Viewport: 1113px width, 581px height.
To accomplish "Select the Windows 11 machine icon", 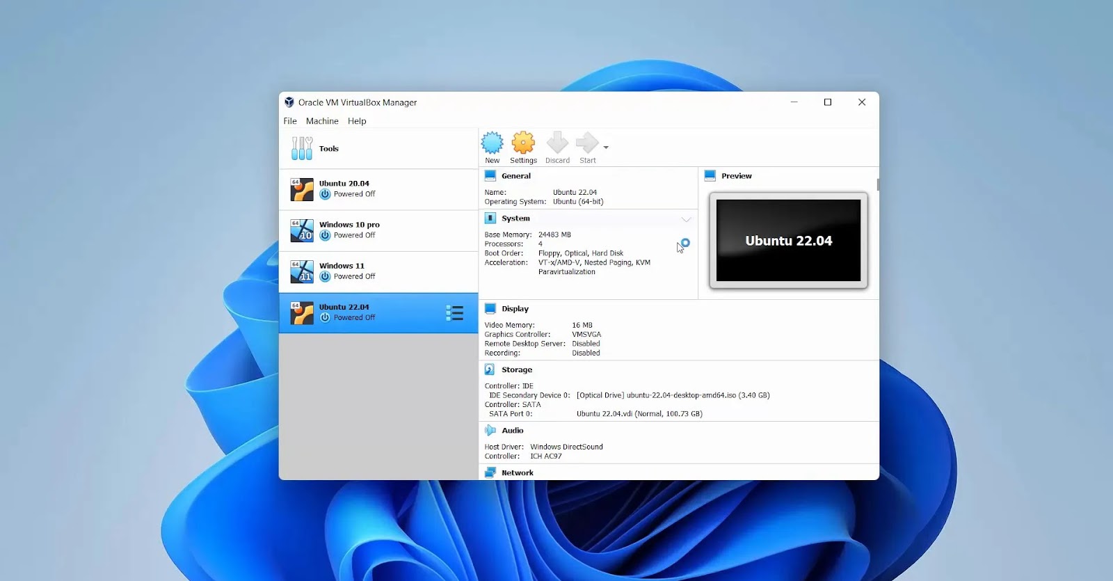I will 302,271.
